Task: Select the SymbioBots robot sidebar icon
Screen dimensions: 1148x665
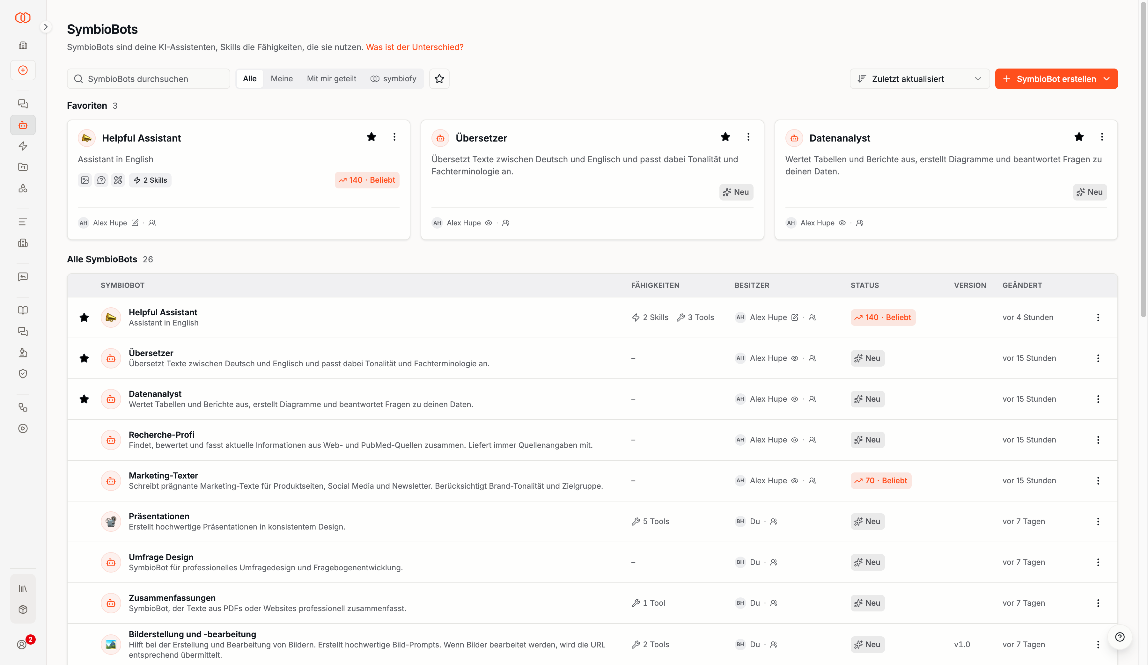Action: tap(23, 125)
